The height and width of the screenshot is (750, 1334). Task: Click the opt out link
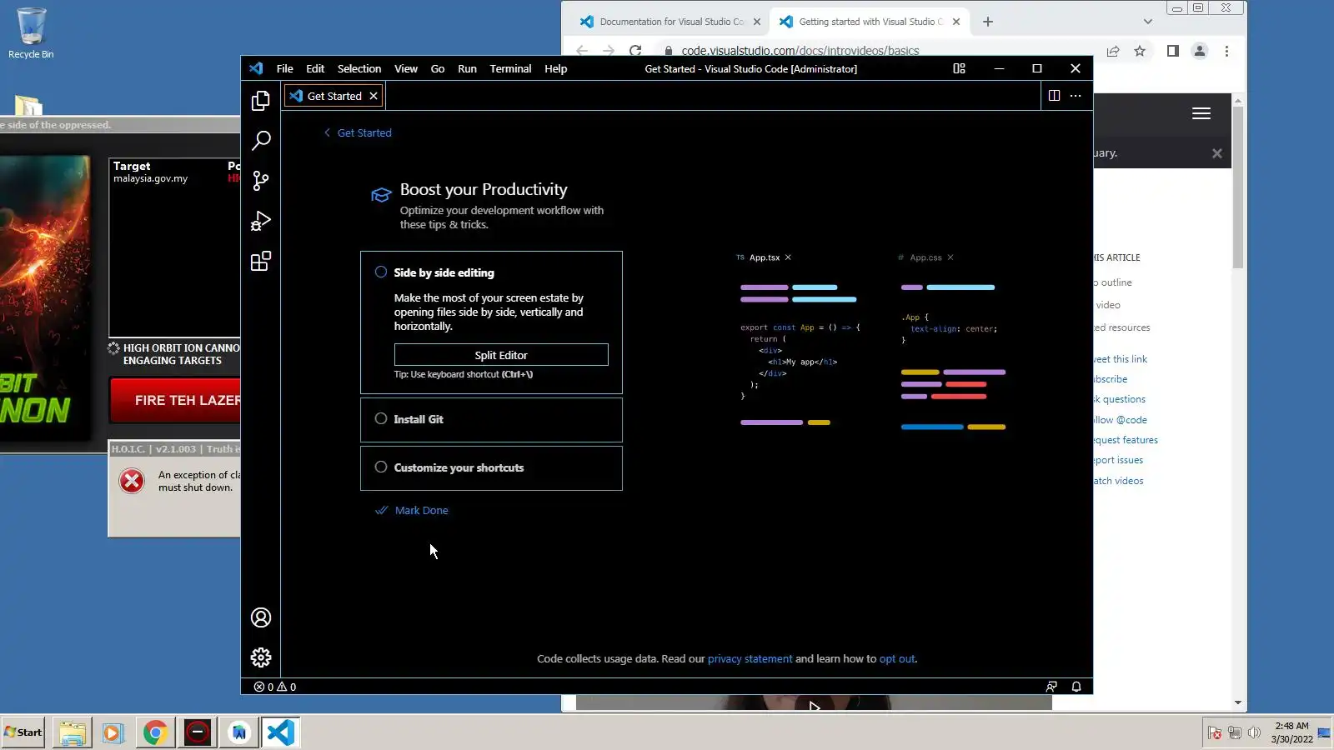click(x=897, y=658)
